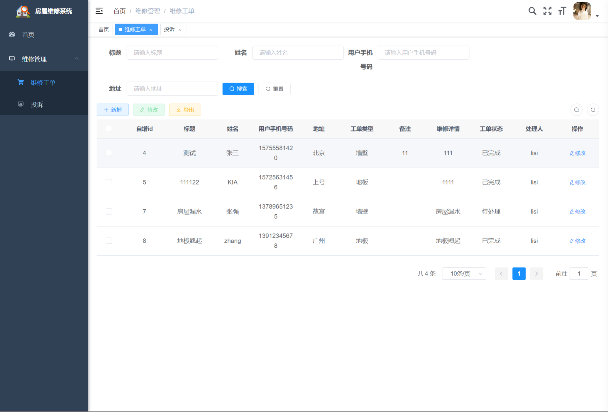Close the 维修工单 tab with x
This screenshot has width=608, height=412.
click(x=151, y=30)
